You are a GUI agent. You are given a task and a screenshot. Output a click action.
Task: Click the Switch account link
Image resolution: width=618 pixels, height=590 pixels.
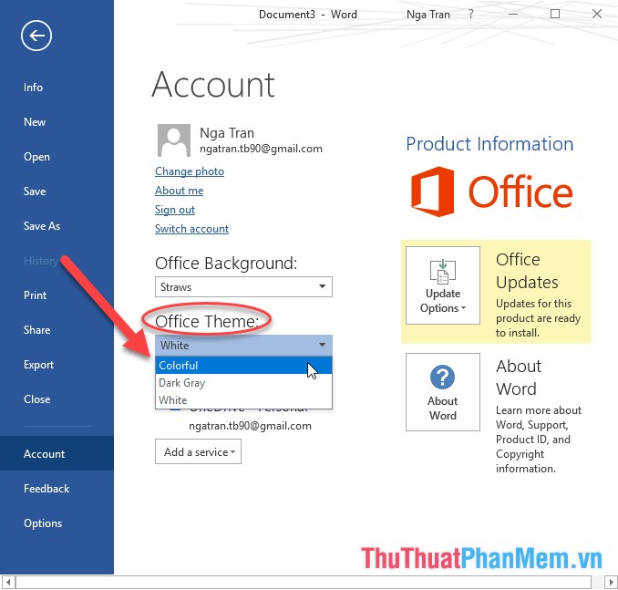click(191, 229)
